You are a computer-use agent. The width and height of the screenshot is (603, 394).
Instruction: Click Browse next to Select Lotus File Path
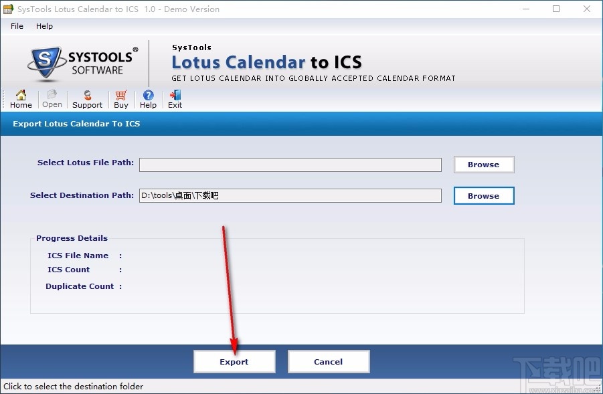click(x=483, y=164)
